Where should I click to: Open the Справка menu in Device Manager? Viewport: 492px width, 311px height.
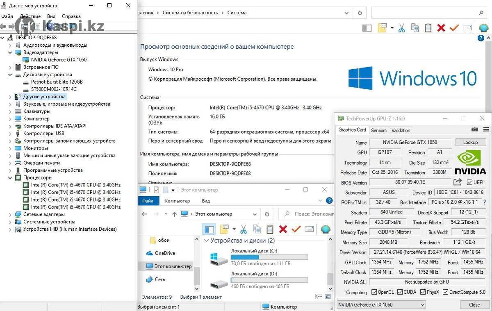click(x=71, y=16)
